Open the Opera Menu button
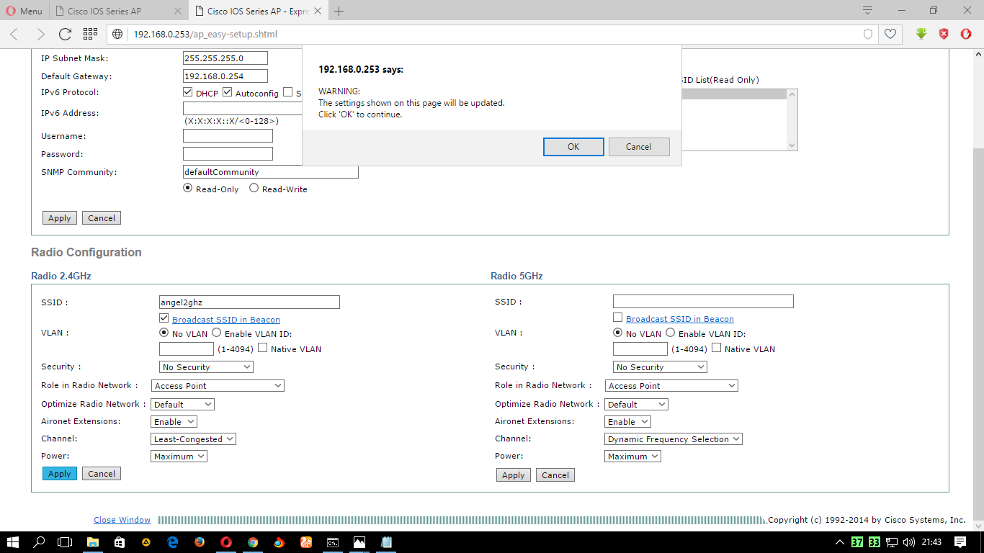Image resolution: width=984 pixels, height=553 pixels. click(x=24, y=11)
